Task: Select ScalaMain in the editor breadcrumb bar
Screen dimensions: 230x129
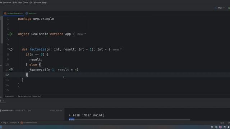Action: pyautogui.click(x=9, y=96)
